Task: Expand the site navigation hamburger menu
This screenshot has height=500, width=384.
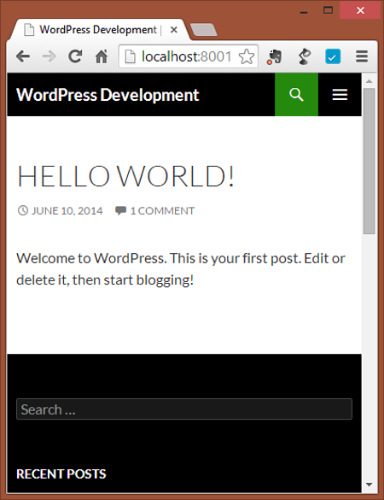Action: click(x=340, y=94)
